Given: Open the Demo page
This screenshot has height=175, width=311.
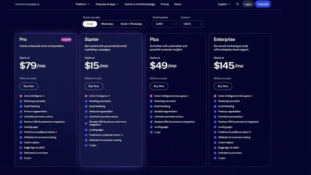Looking at the screenshot, I should pos(178,4).
